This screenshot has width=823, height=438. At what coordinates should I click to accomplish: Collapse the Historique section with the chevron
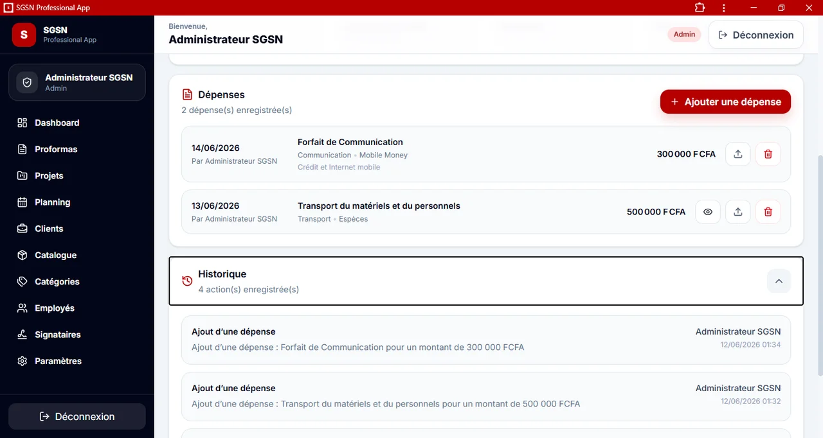click(x=779, y=281)
